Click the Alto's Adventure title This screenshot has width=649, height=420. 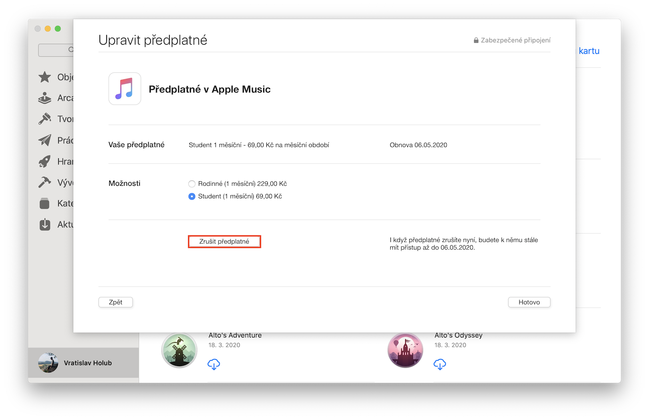(235, 336)
